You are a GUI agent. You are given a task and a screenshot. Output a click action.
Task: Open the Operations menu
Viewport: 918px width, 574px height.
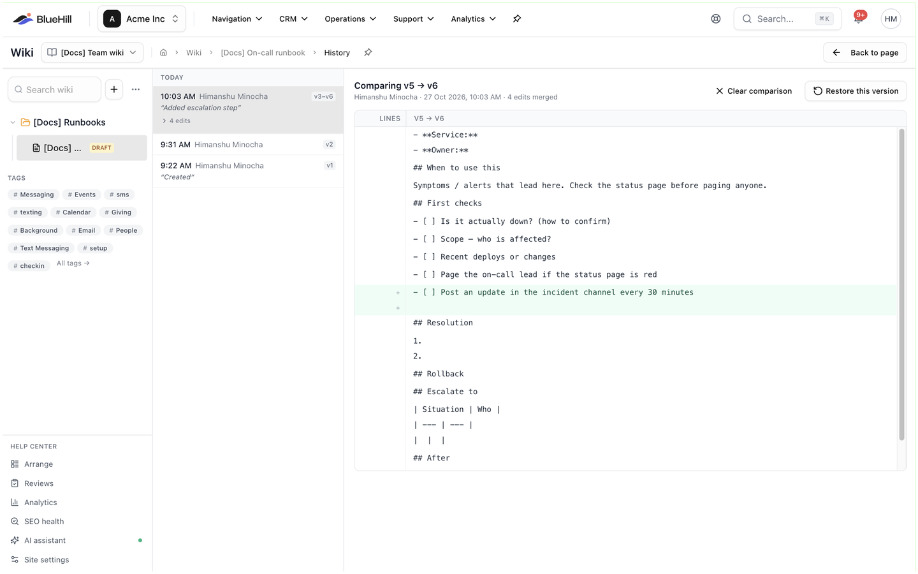pyautogui.click(x=350, y=19)
